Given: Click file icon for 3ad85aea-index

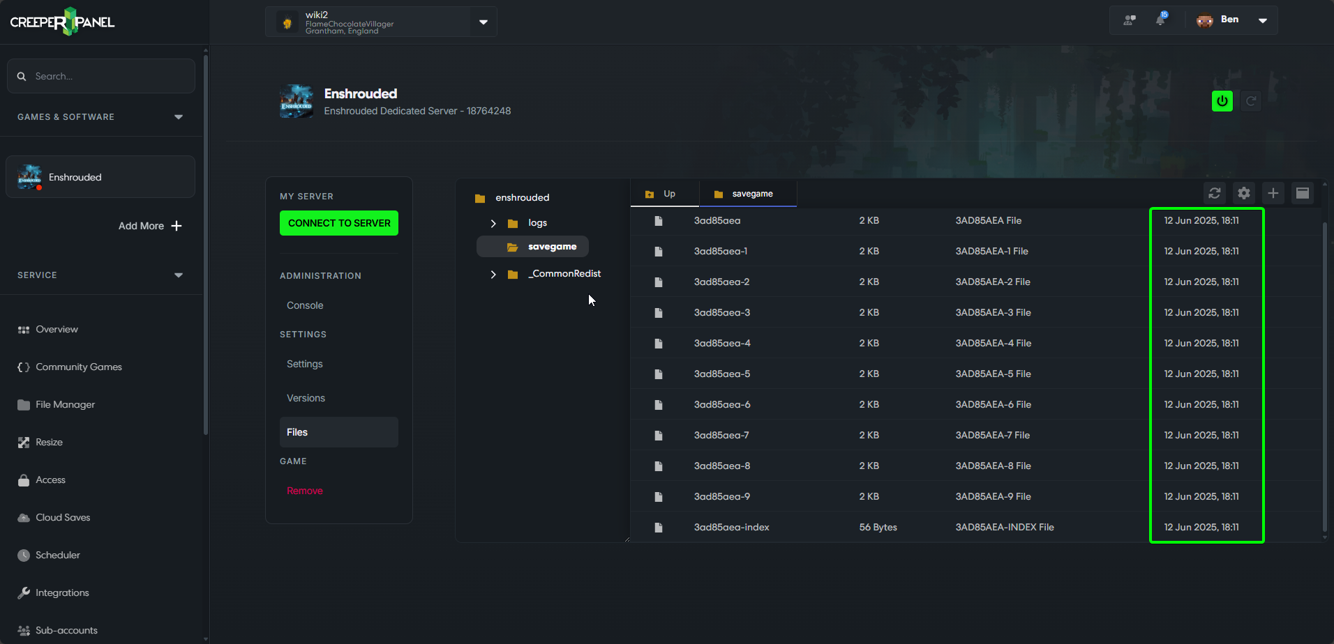Looking at the screenshot, I should [x=658, y=528].
